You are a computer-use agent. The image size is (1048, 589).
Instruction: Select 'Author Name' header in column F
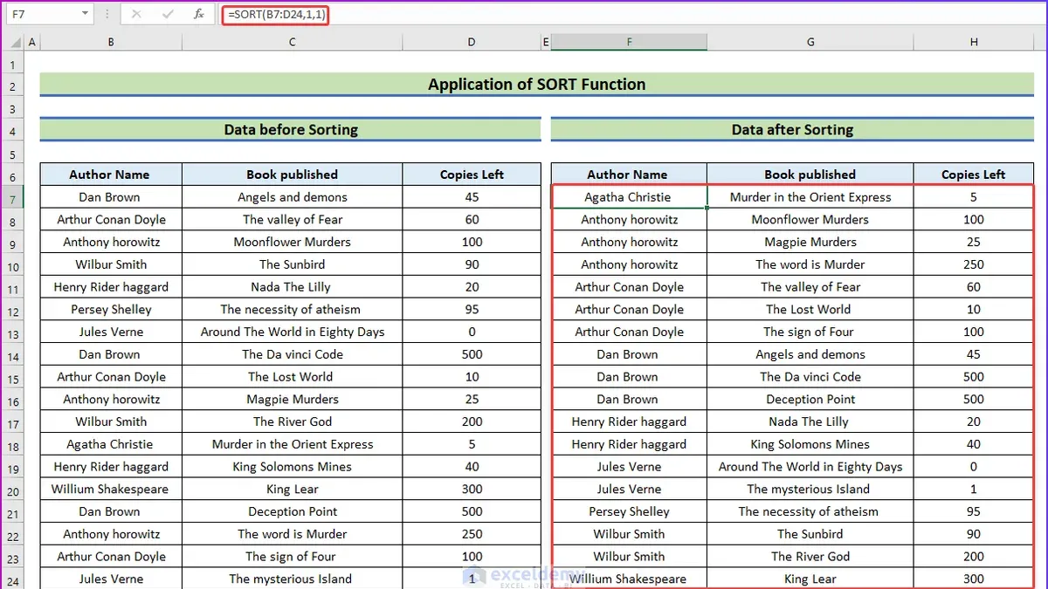click(x=629, y=175)
